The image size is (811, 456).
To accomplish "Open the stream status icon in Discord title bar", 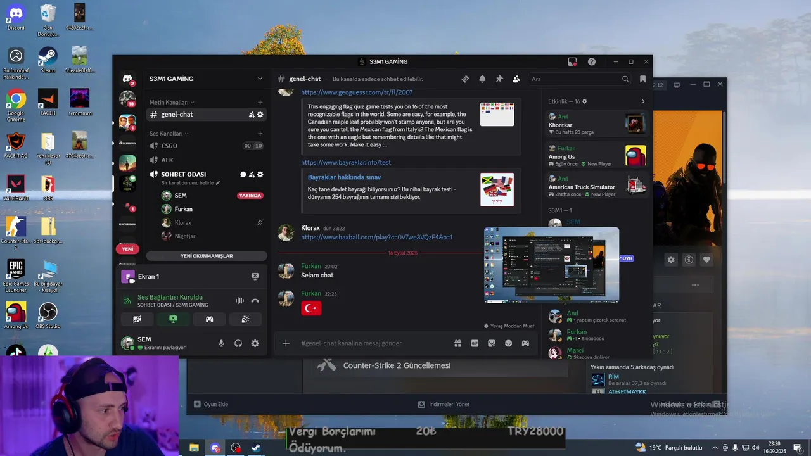I will [x=572, y=61].
